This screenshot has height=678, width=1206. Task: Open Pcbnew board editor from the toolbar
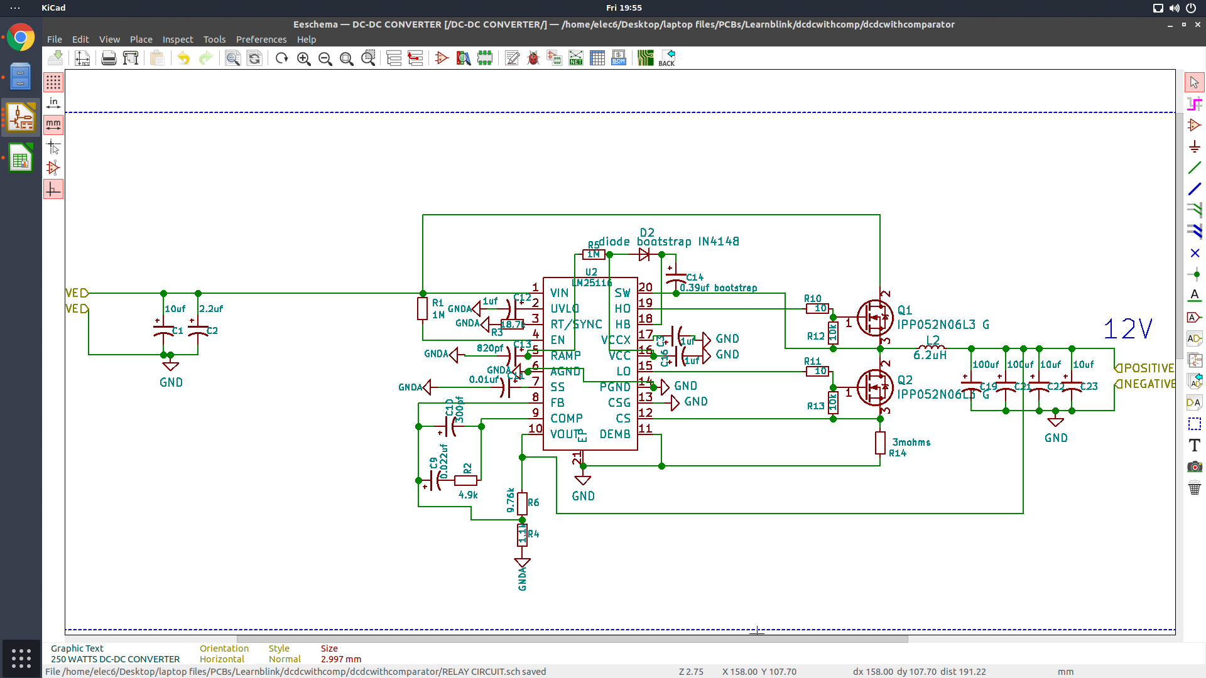pos(645,58)
